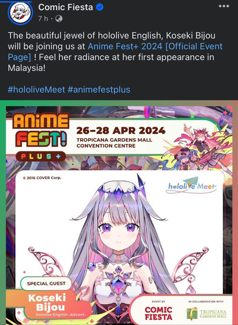The width and height of the screenshot is (238, 325).
Task: Open the Anime Fest+ 2024 event page link
Action: (x=115, y=52)
